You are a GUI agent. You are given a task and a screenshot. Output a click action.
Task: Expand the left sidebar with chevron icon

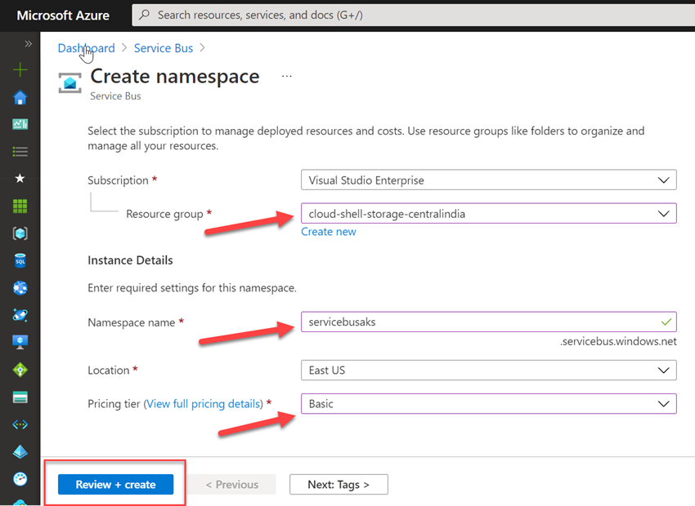tap(28, 44)
